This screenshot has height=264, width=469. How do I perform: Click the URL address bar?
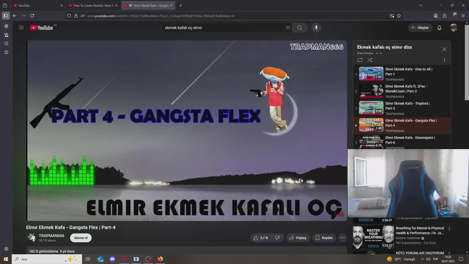234,16
